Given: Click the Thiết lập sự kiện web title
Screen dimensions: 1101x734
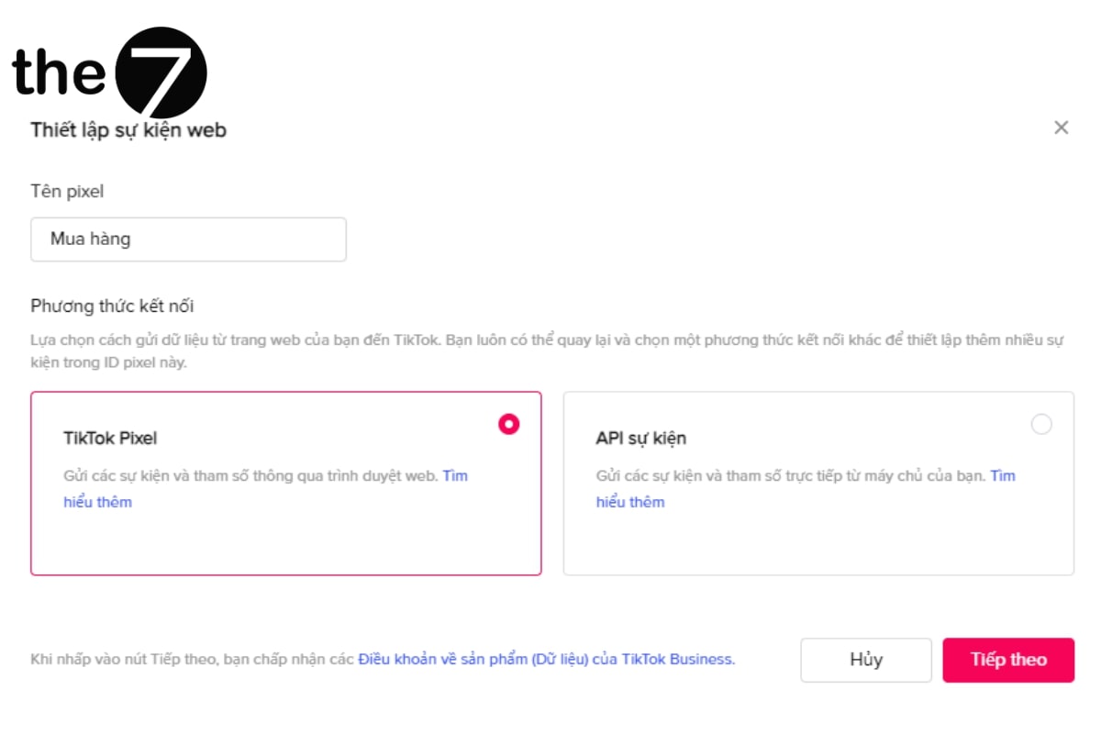Looking at the screenshot, I should click(x=128, y=130).
